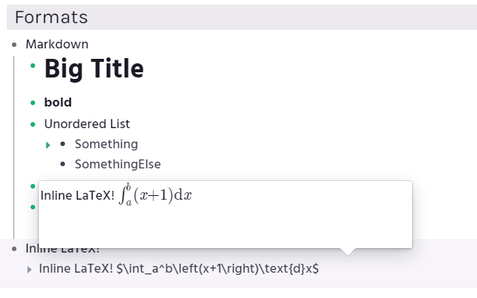Select the SomethingElse item

pyautogui.click(x=118, y=164)
